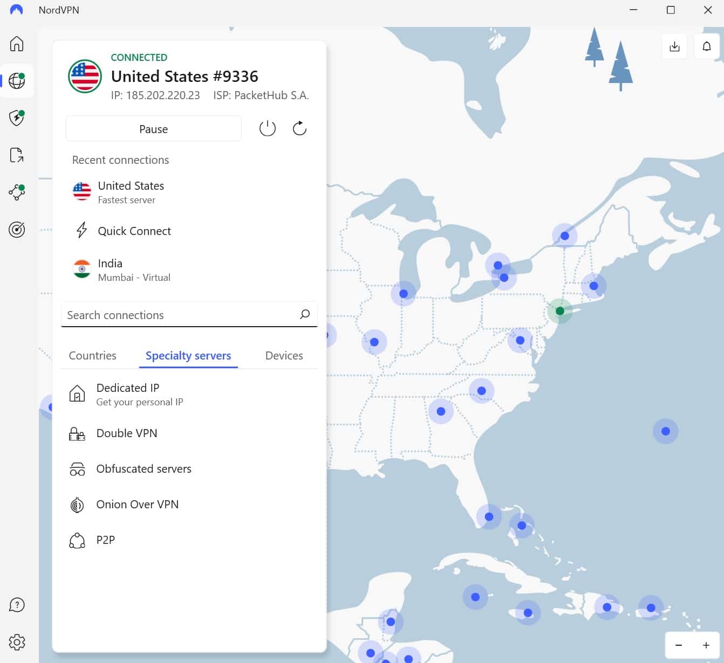Viewport: 724px width, 663px height.
Task: Open the Dark Web Monitor target icon
Action: (17, 230)
